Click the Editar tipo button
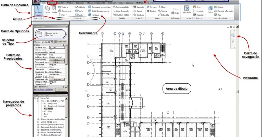 point(60,42)
